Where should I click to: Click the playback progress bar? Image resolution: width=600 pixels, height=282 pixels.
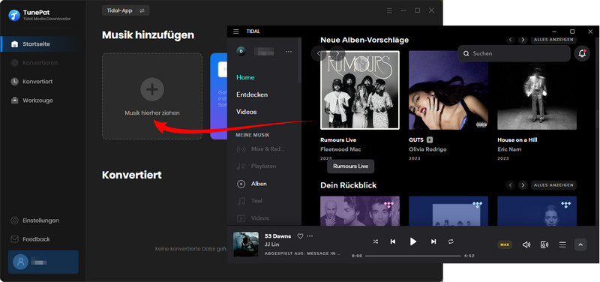(x=413, y=256)
